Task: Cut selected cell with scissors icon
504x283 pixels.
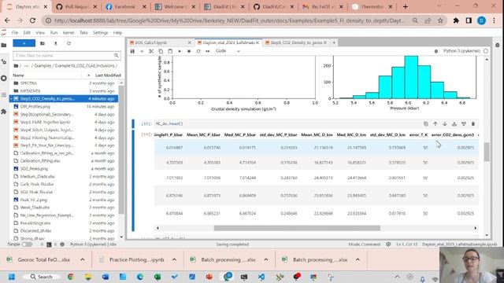Action: pyautogui.click(x=151, y=51)
